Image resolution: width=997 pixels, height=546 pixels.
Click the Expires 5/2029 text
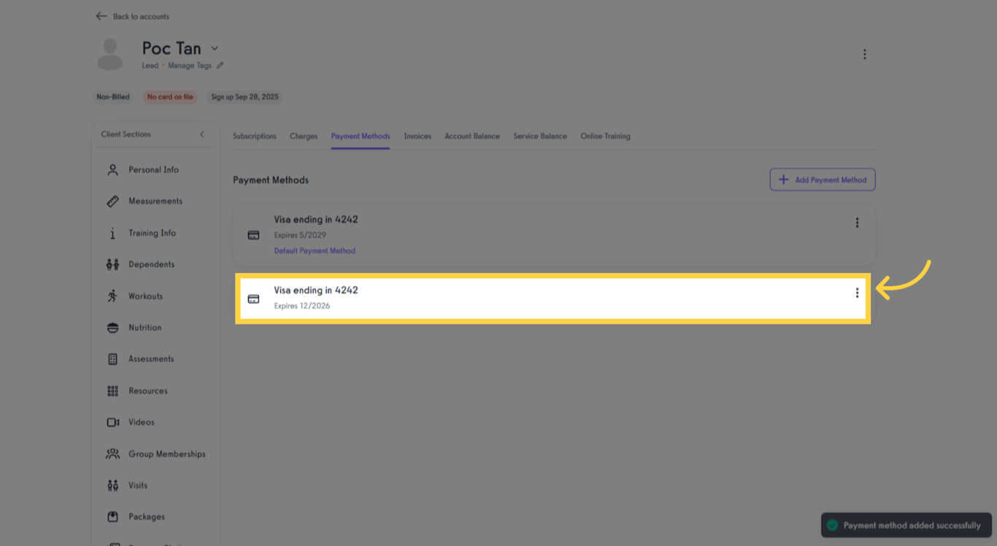coord(300,236)
